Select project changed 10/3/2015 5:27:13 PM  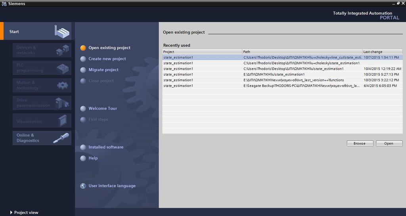point(282,75)
